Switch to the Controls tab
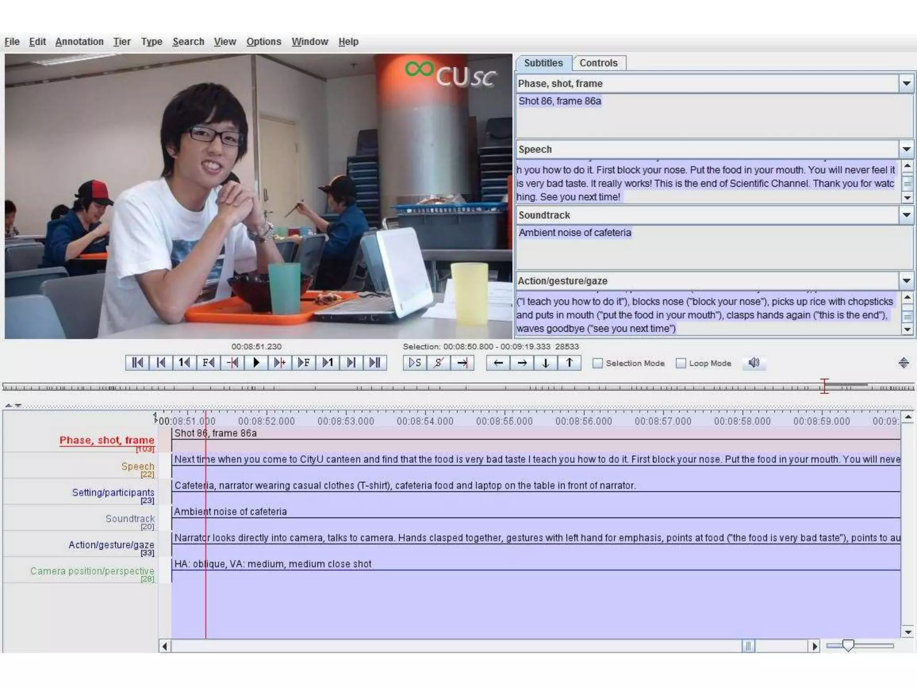This screenshot has width=917, height=687. tap(598, 63)
